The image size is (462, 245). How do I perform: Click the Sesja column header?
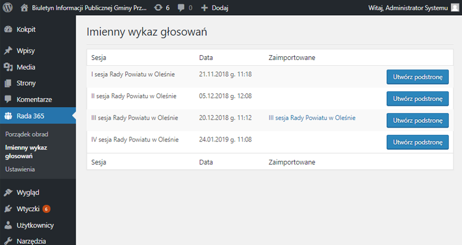(99, 57)
